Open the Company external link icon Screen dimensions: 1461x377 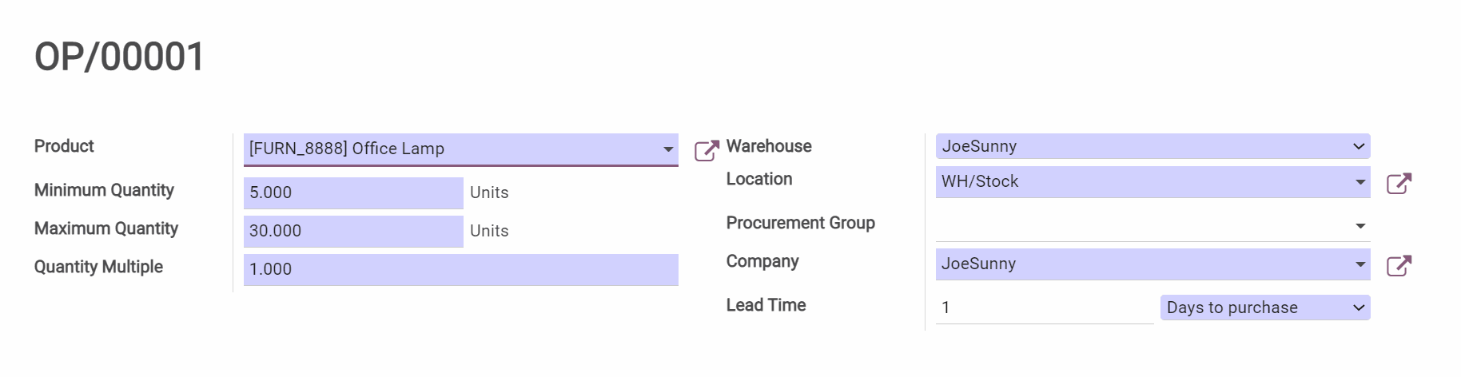coord(1398,265)
